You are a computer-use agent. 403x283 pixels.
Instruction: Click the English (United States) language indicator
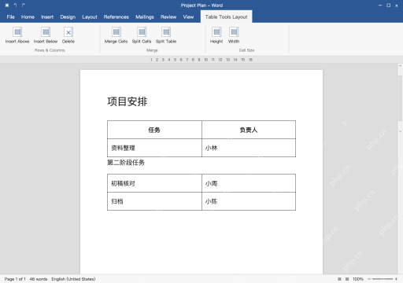point(73,279)
